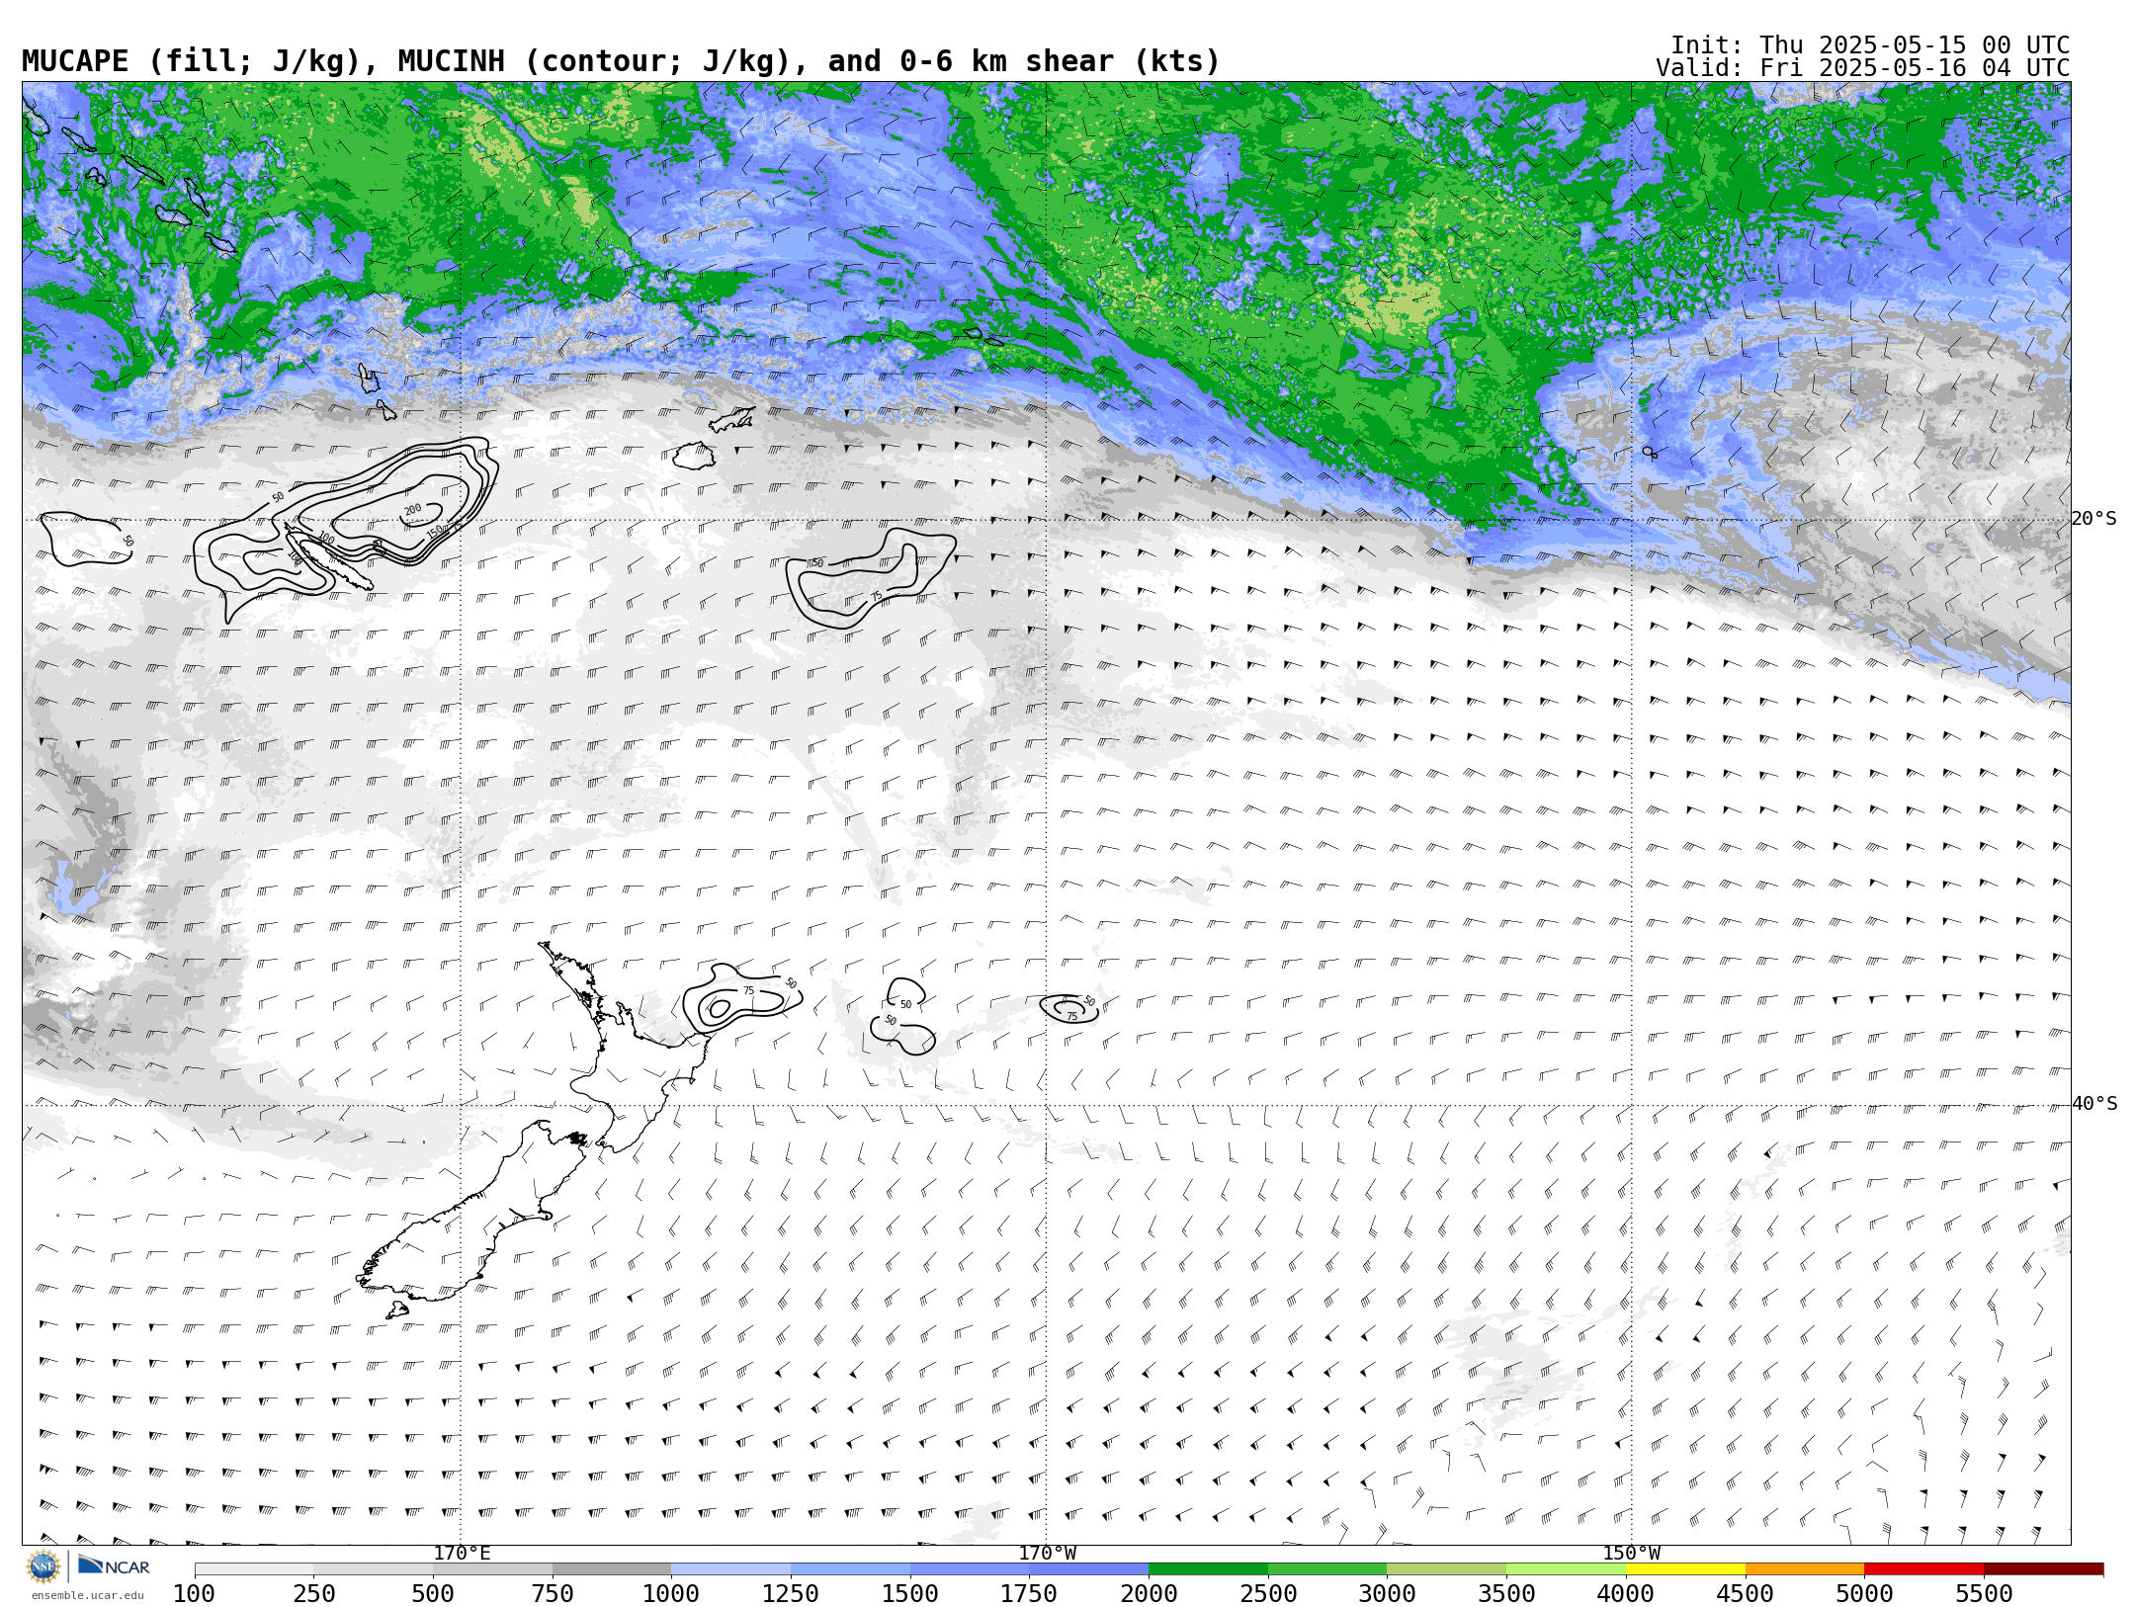Click the colorbar label 250
Viewport: 2135px width, 1607px height.
click(x=314, y=1594)
